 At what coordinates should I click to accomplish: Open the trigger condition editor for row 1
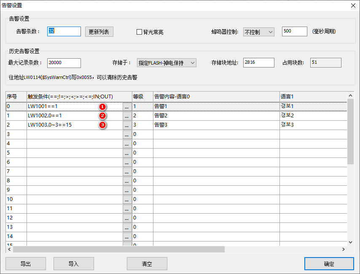tap(127, 116)
